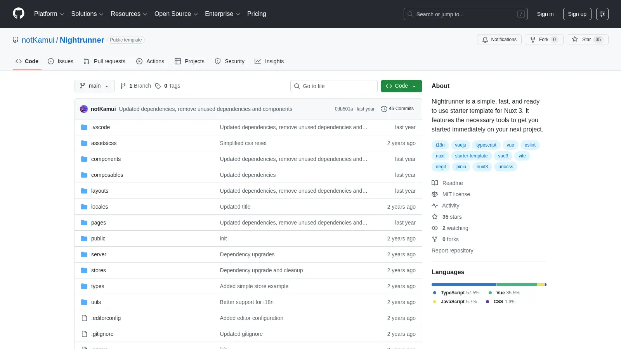This screenshot has width=621, height=349.
Task: Expand the Enterprise menu
Action: pos(222,14)
